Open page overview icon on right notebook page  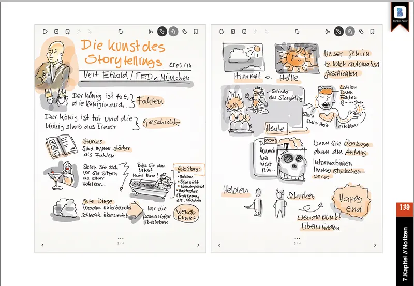click(297, 32)
